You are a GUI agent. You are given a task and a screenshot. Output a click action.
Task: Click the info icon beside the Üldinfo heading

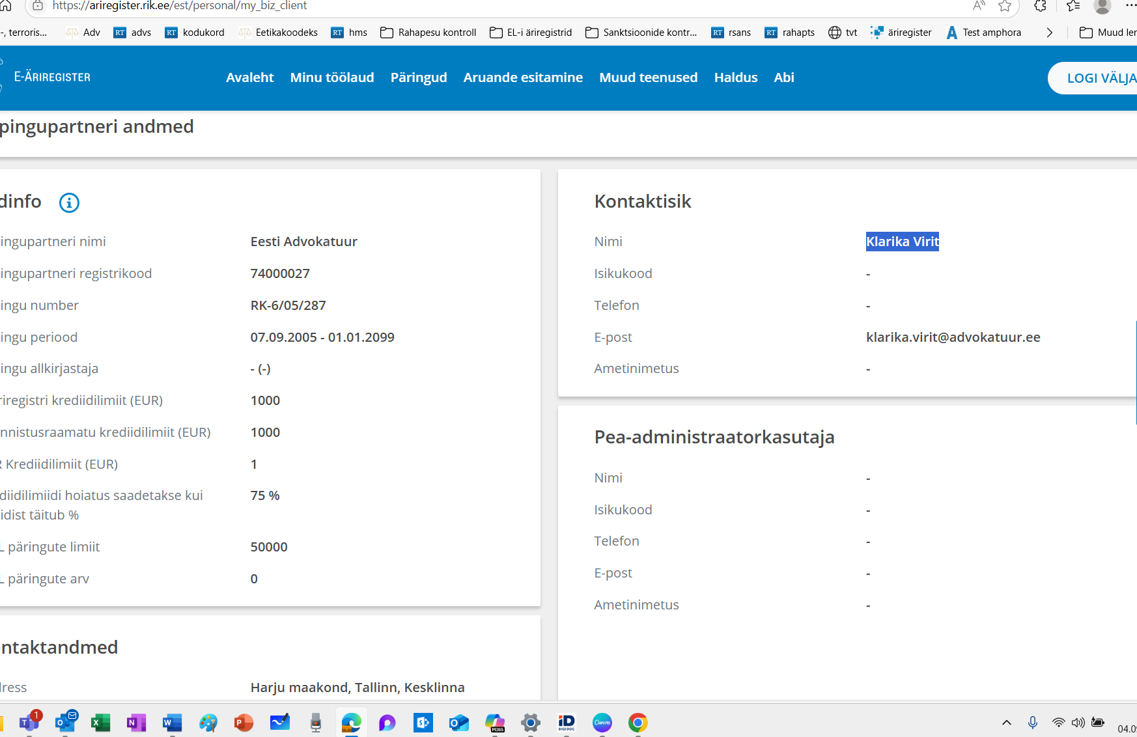[69, 203]
